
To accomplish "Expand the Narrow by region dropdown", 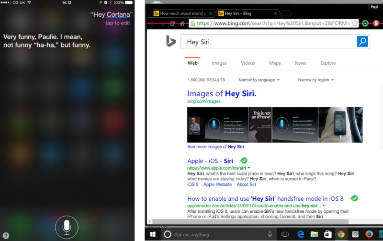I will (x=316, y=80).
